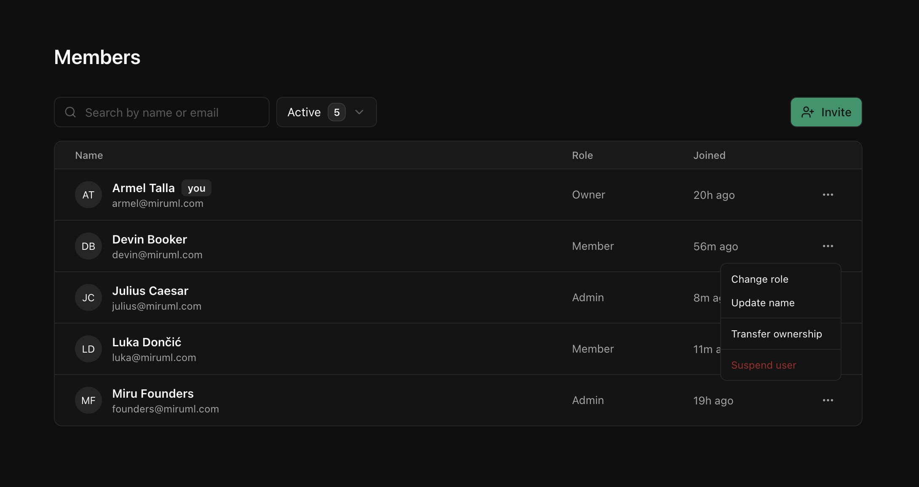Click the Role column header
The width and height of the screenshot is (919, 487).
582,155
